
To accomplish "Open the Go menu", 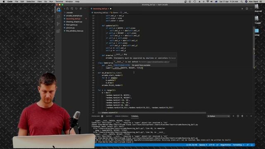I will [46, 2].
